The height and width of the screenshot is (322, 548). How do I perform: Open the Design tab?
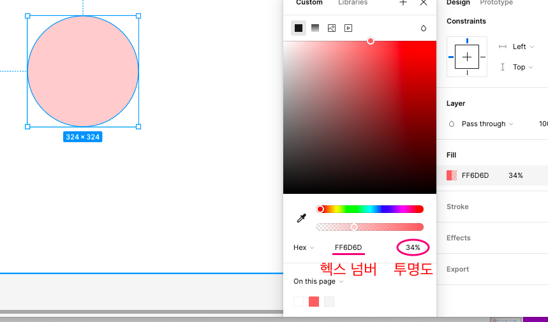click(x=458, y=3)
